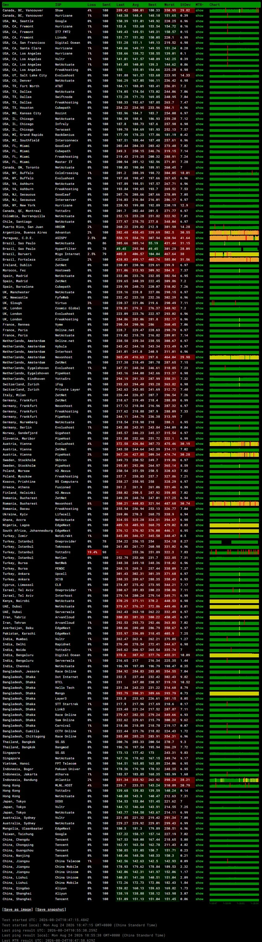Select the 'Morocco, Fez' cell

click(x=14, y=270)
